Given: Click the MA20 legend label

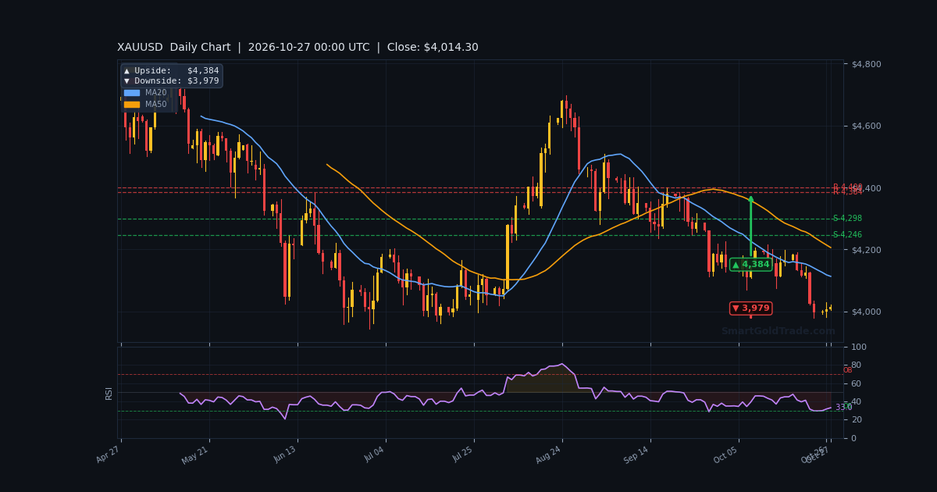Looking at the screenshot, I should [x=156, y=93].
